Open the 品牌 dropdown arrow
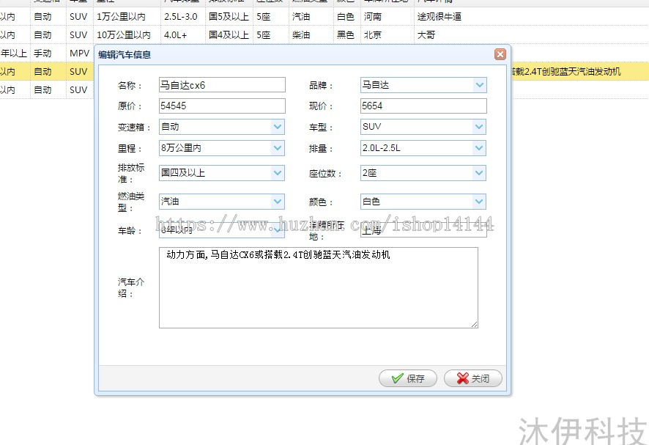This screenshot has height=445, width=649. click(479, 85)
